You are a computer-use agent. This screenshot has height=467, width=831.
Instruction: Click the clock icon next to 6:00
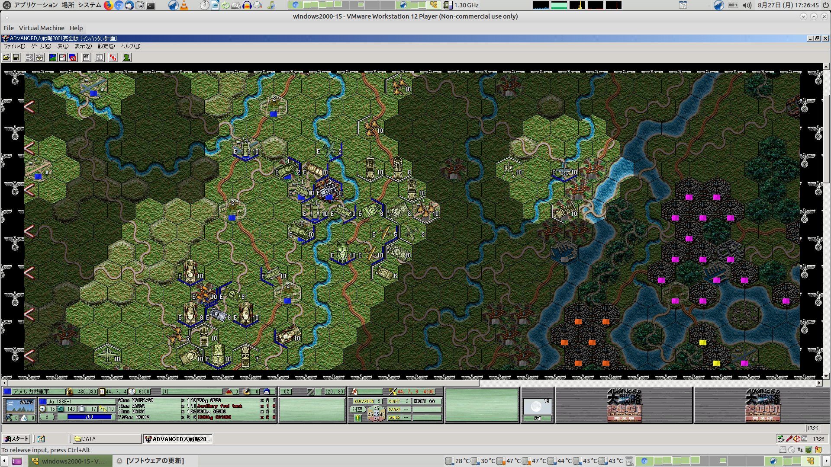point(132,392)
